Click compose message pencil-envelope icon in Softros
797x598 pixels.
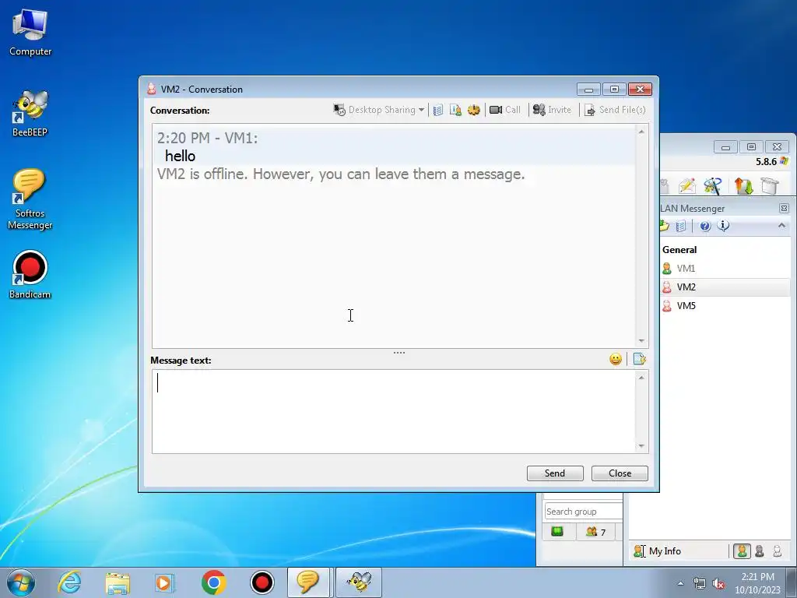(x=686, y=185)
